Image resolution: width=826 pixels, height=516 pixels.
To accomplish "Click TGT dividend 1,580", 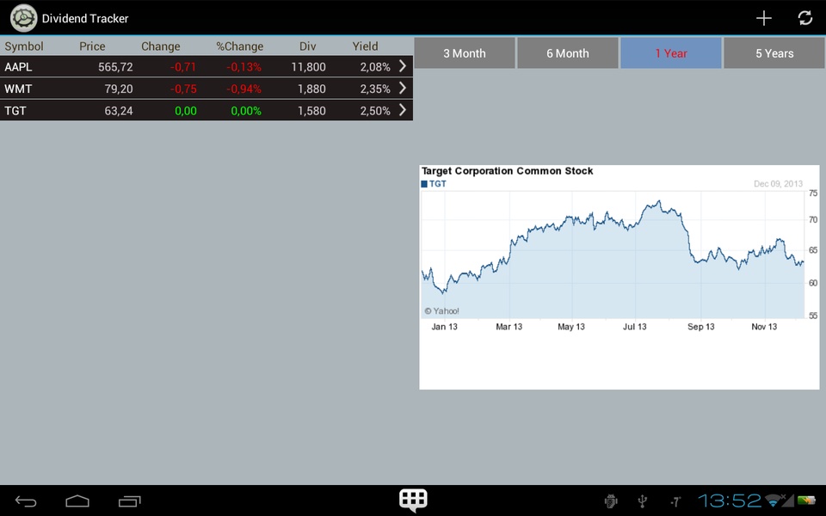I will click(311, 111).
